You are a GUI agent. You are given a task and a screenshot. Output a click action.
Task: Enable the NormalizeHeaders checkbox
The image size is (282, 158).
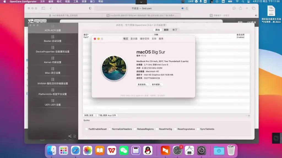tap(110, 129)
